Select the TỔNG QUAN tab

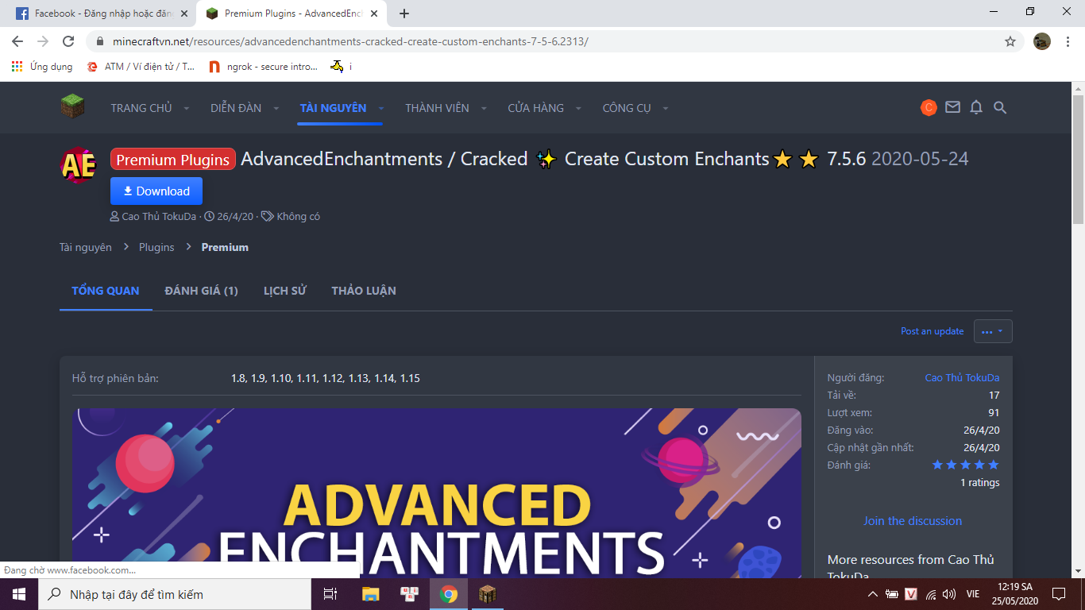coord(106,291)
